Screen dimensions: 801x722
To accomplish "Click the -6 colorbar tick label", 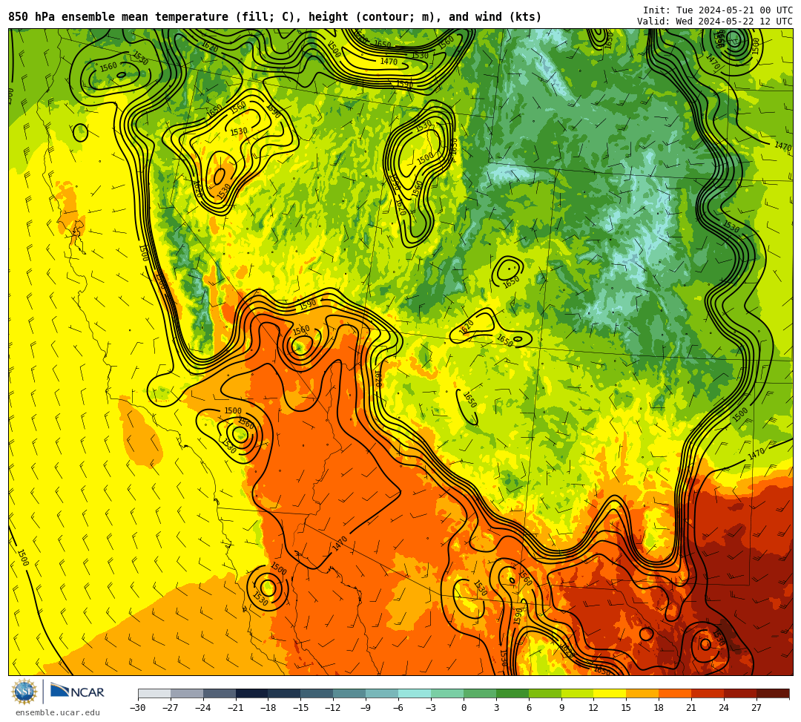I will click(x=398, y=708).
